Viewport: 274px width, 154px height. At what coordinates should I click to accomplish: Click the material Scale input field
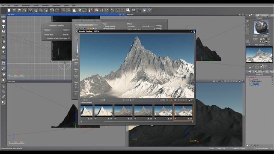point(265,36)
